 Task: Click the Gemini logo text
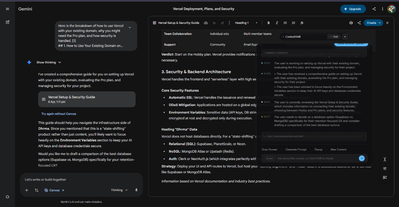click(x=25, y=9)
